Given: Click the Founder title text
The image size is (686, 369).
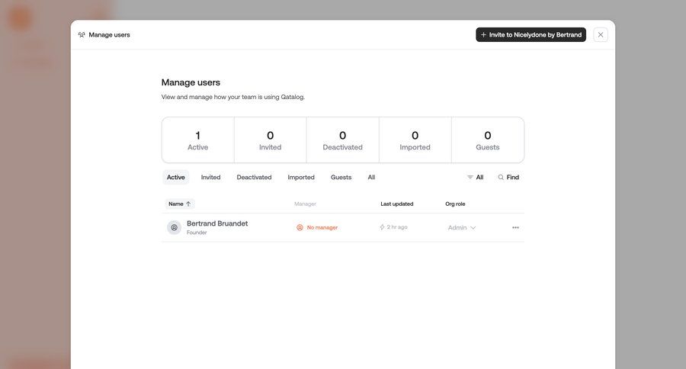Looking at the screenshot, I should 197,233.
